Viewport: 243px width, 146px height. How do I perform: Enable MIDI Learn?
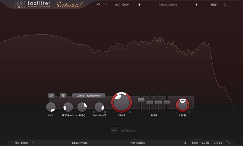pos(21,143)
